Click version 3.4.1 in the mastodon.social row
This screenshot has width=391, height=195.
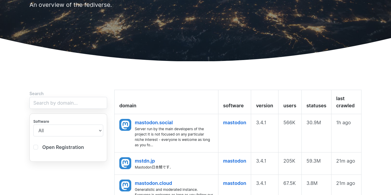261,122
